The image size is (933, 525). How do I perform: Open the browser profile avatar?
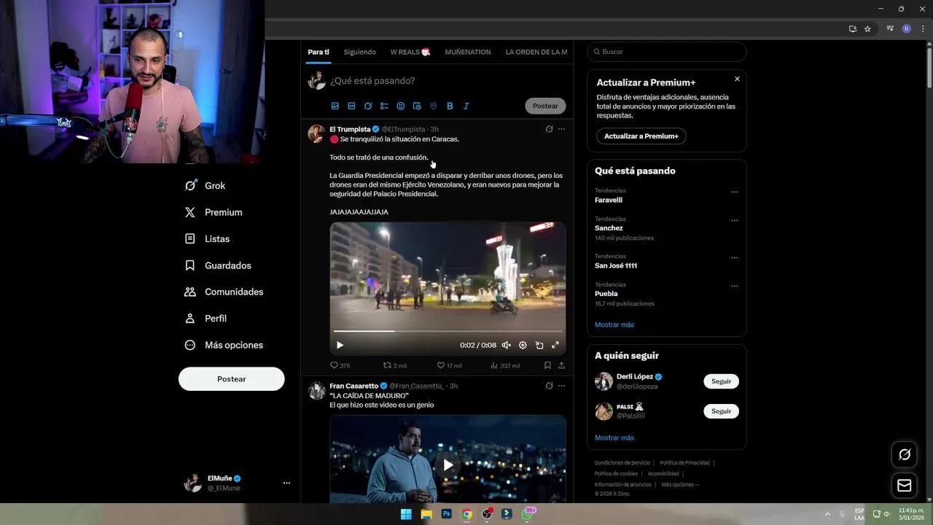tap(906, 28)
